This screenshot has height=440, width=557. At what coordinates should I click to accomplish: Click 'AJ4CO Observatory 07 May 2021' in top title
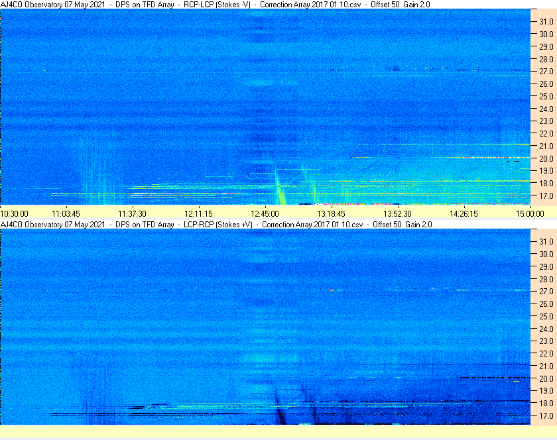tap(53, 5)
